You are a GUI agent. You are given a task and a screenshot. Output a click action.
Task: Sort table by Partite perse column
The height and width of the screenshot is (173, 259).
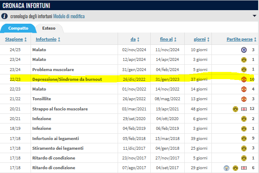(x=239, y=39)
